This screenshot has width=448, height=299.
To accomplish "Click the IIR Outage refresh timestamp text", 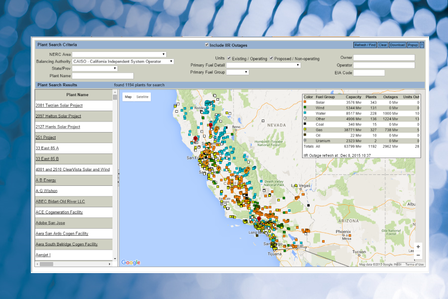I will [x=337, y=155].
